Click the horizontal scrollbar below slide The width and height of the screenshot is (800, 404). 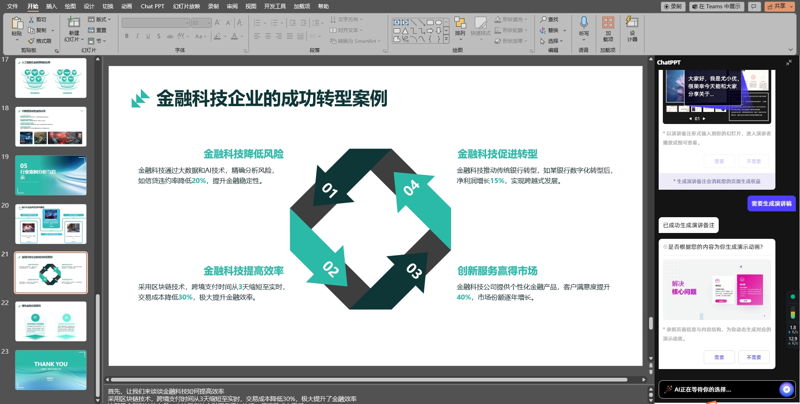pyautogui.click(x=369, y=379)
